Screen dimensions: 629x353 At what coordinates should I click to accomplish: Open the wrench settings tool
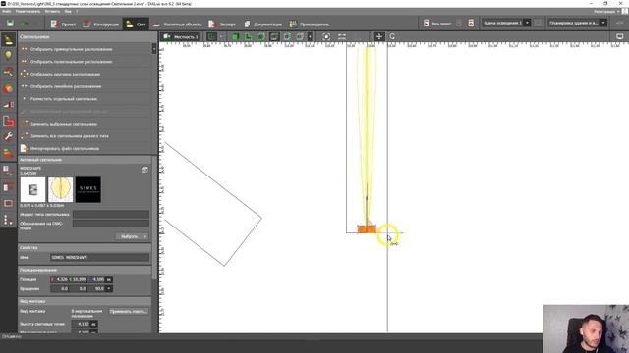tap(8, 136)
